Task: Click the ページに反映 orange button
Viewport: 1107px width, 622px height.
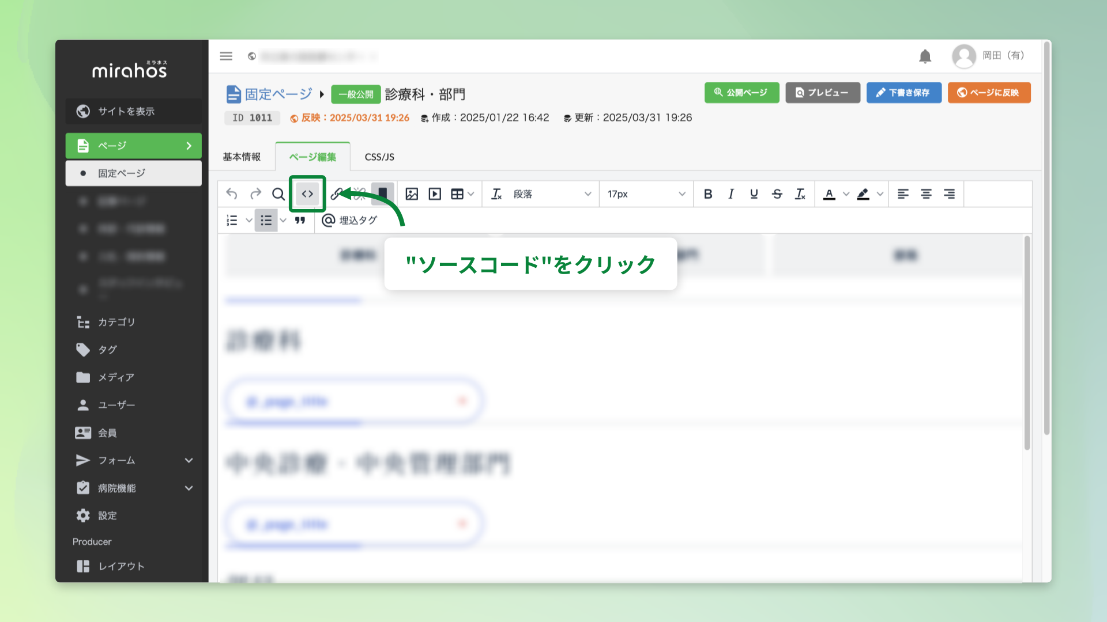Action: tap(989, 93)
